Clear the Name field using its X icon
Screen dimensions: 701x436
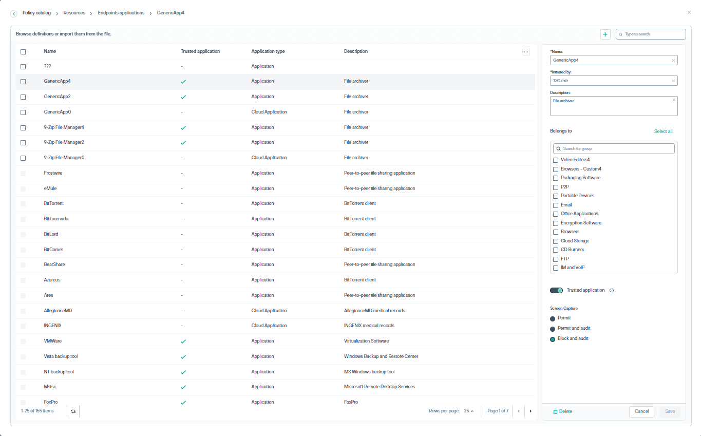pos(673,60)
